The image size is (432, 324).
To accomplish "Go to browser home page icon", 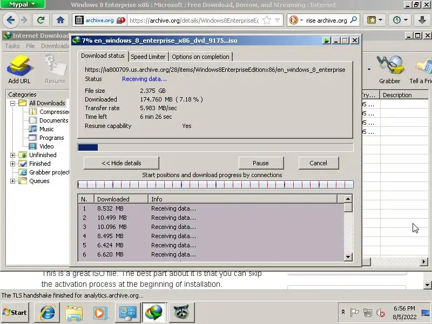I will coord(60,20).
